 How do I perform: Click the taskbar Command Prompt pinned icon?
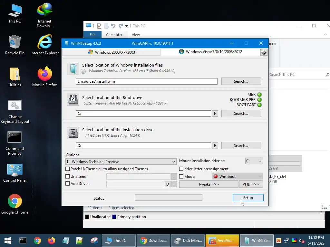pyautogui.click(x=23, y=241)
